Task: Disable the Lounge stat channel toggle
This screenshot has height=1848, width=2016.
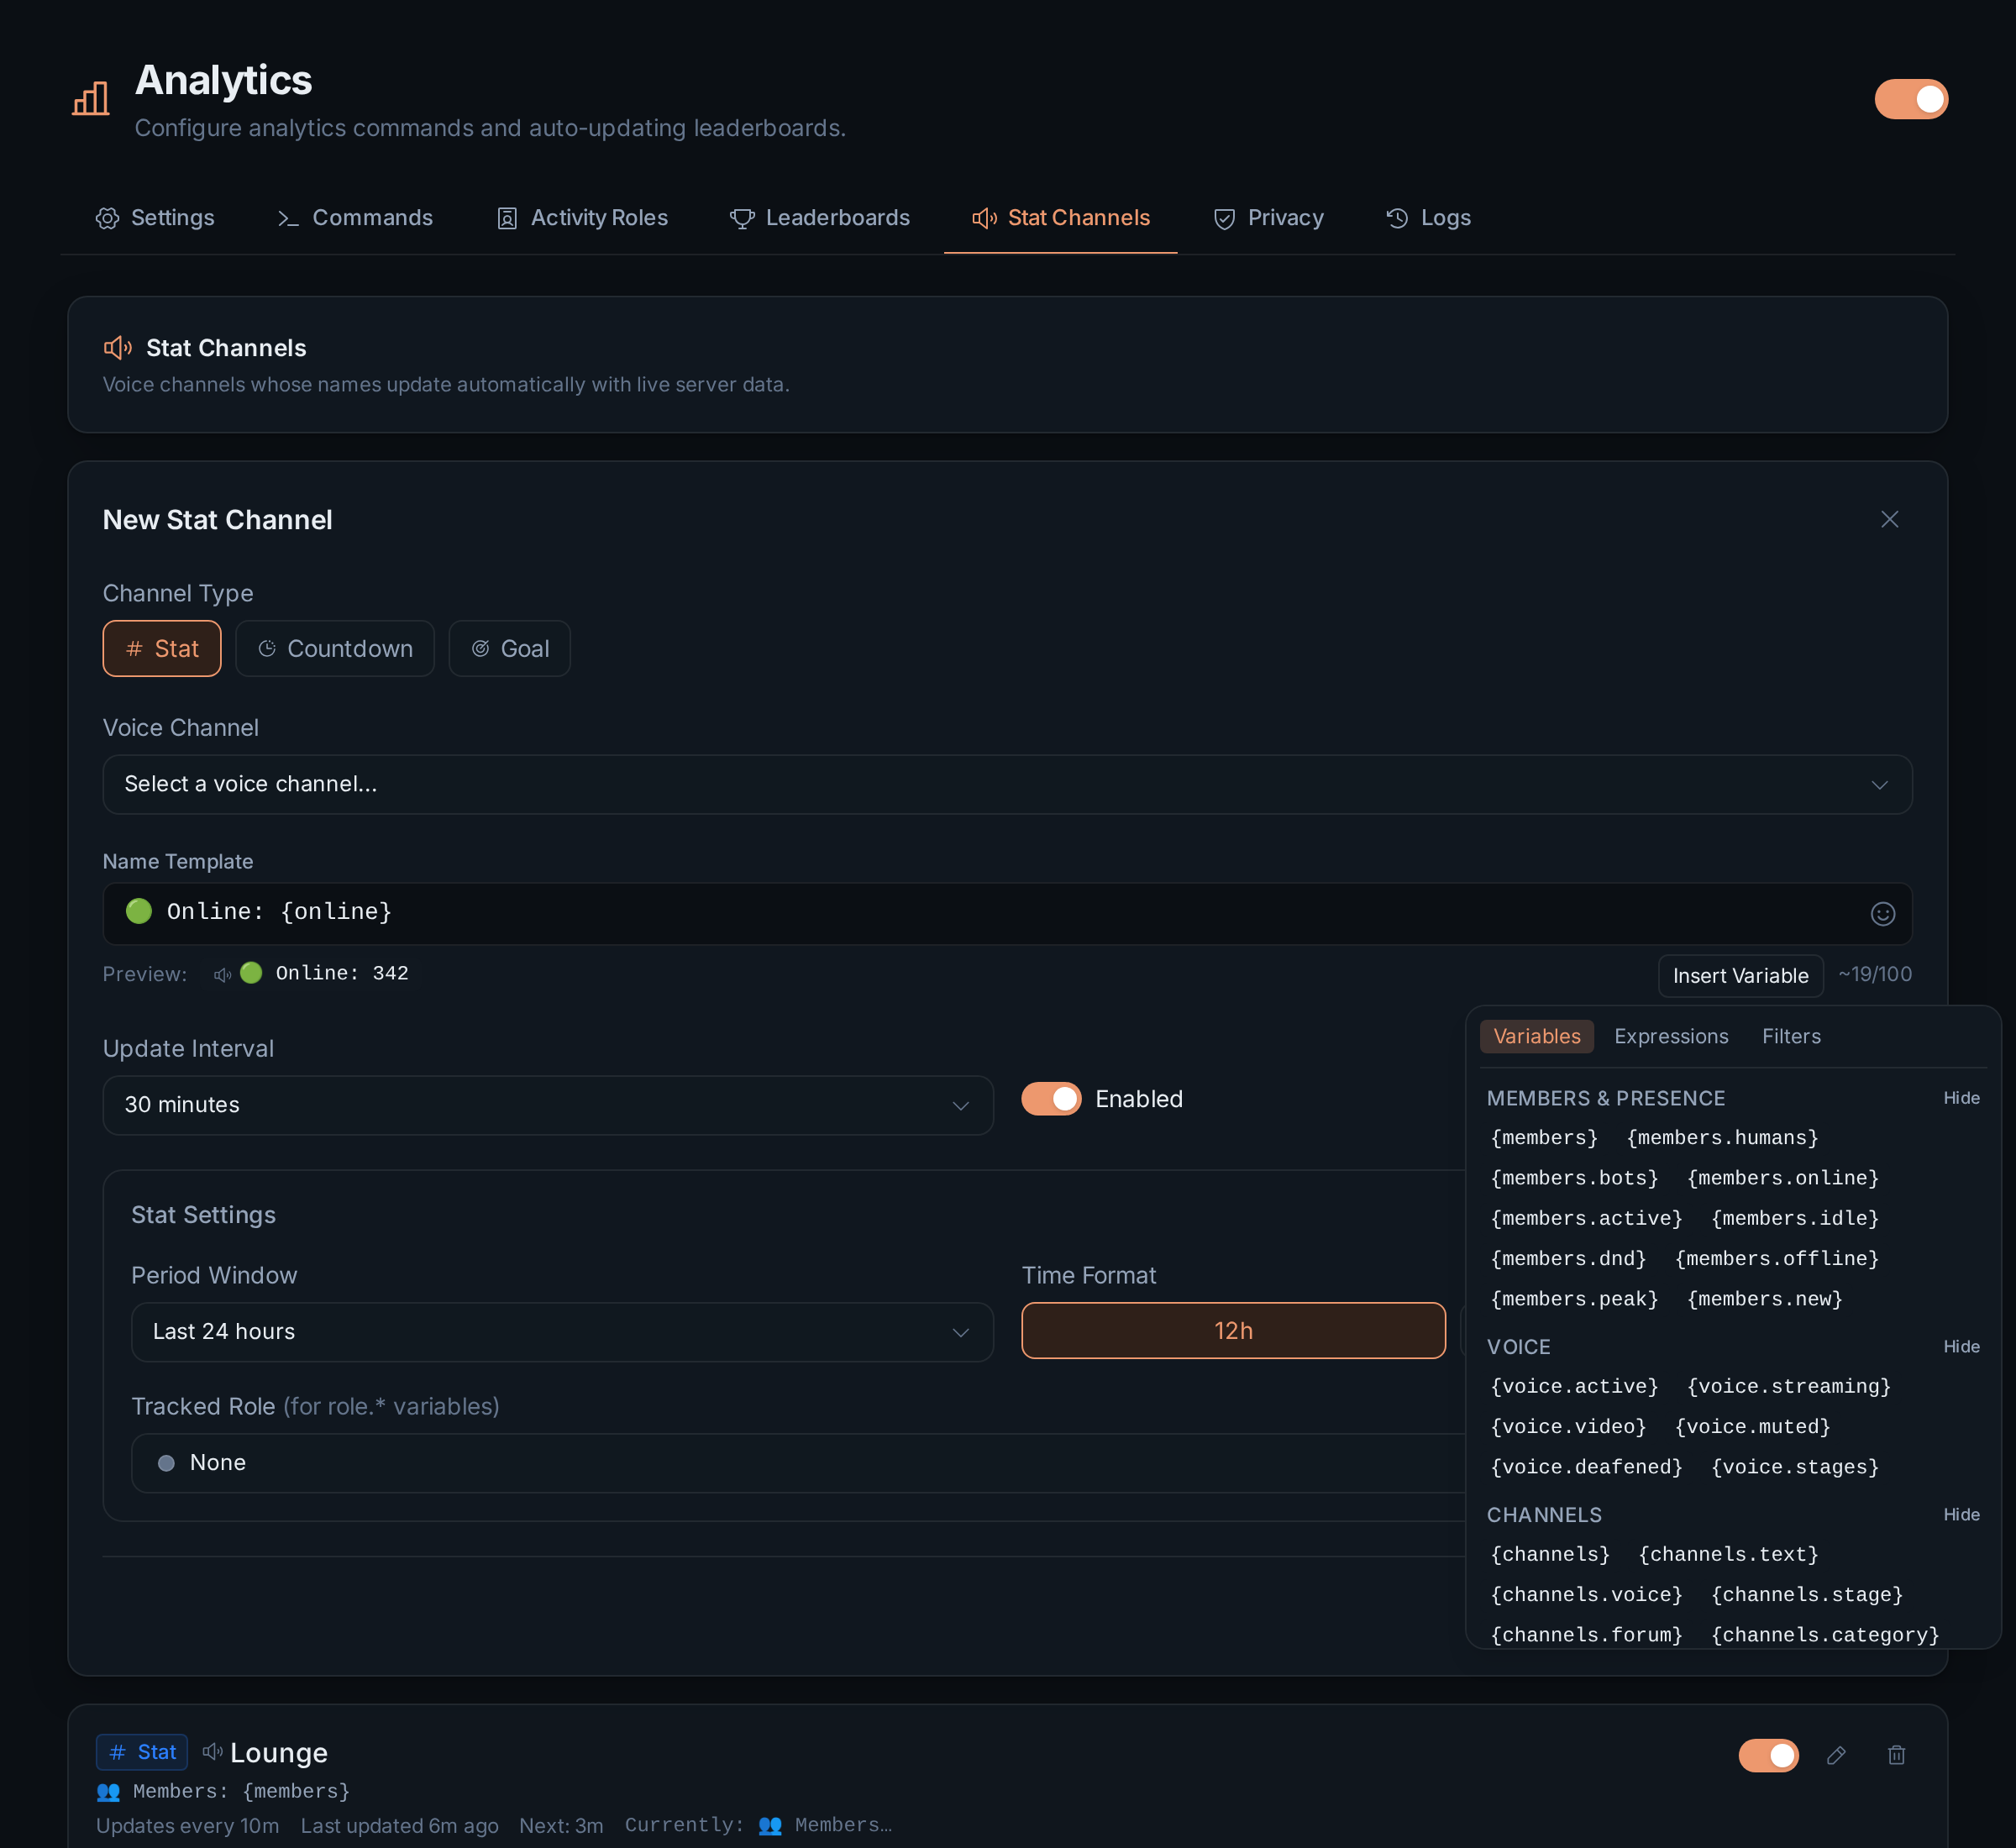Action: [1768, 1755]
